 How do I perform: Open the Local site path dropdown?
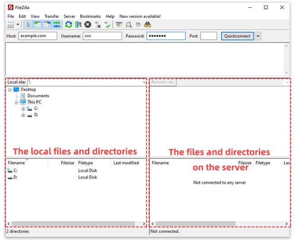click(144, 82)
